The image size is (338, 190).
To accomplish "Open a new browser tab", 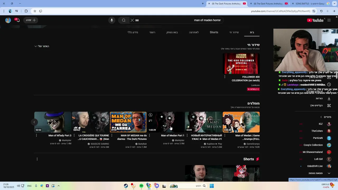I will coord(203,4).
